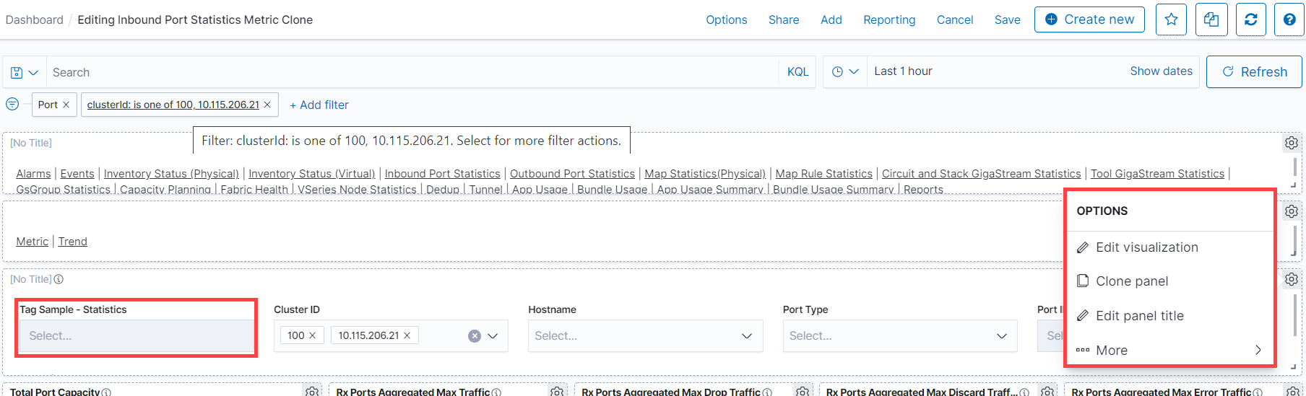Click the filter options circle icon
Screen dimensions: 1306x396
(x=12, y=105)
